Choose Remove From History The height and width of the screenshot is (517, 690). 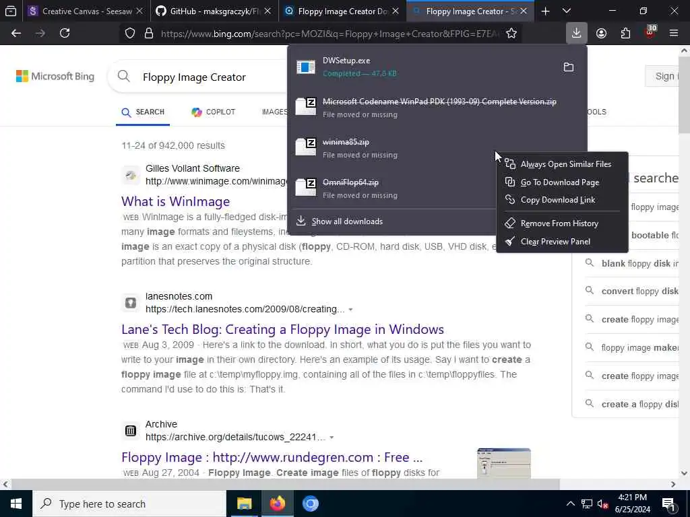(562, 223)
